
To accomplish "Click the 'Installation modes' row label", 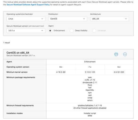I will tap(15, 113).
